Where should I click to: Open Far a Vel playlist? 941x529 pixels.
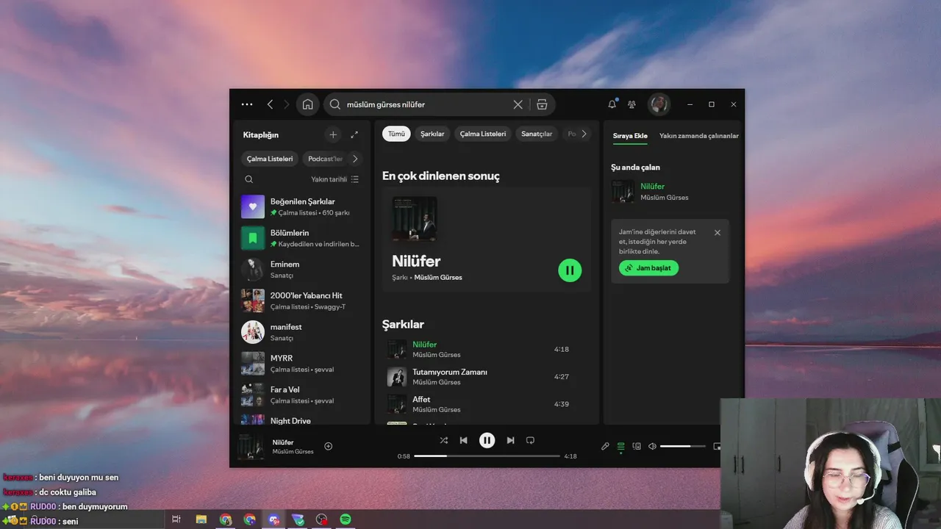tap(302, 395)
